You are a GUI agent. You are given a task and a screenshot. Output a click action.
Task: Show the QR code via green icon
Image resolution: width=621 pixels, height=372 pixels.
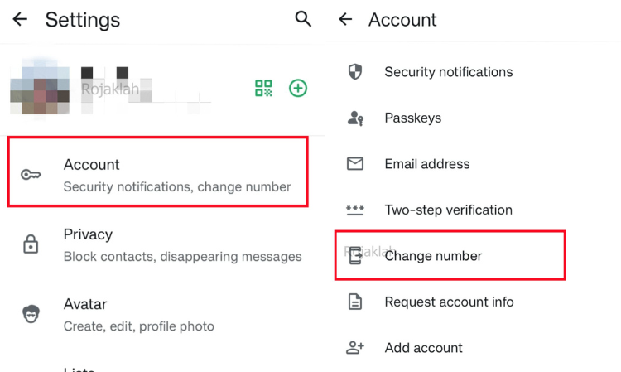(x=263, y=89)
